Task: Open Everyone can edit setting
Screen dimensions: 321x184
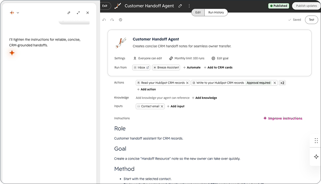Action: tap(148, 58)
